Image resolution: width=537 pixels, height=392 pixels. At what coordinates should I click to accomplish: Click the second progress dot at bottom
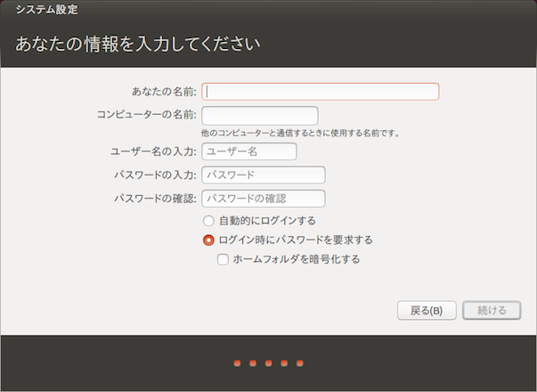tap(253, 363)
